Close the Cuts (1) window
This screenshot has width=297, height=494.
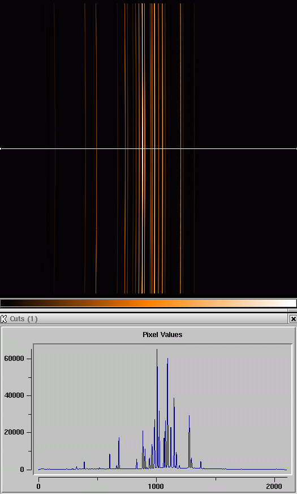pyautogui.click(x=293, y=319)
